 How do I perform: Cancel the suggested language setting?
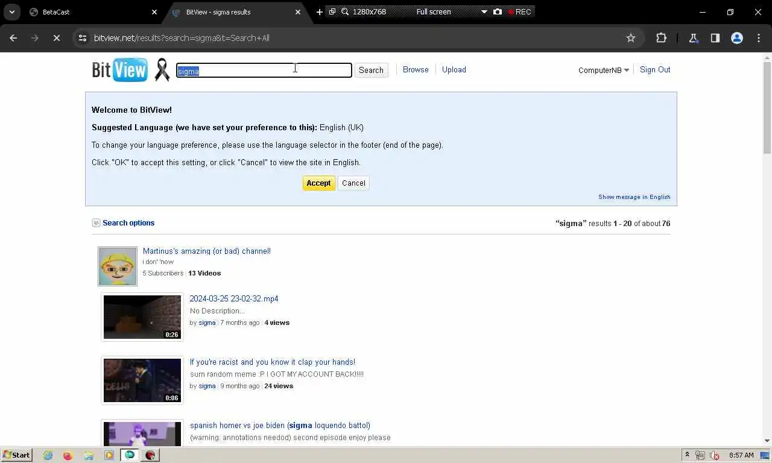pos(353,183)
